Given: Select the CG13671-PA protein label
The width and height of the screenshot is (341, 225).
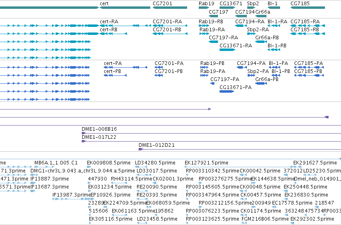Looking at the screenshot, I should coord(236,87).
